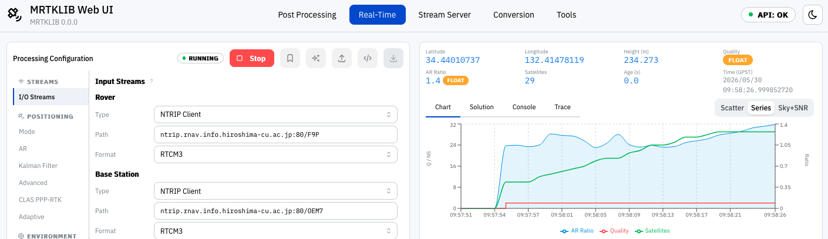The height and width of the screenshot is (239, 828).
Task: Open Adaptive settings in sidebar
Action: 51,217
